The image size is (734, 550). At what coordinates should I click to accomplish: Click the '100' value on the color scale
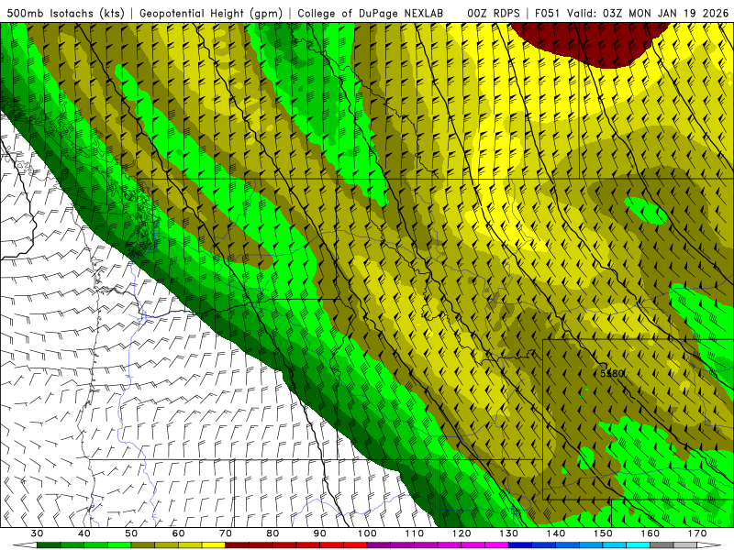[367, 533]
